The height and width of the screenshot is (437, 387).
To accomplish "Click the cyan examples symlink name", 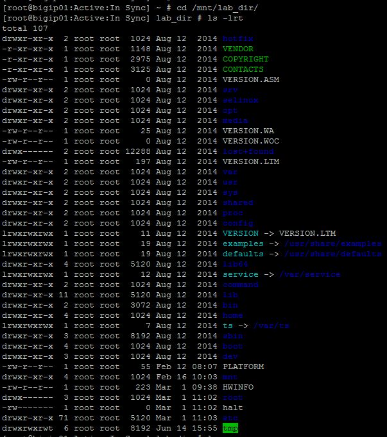I will pyautogui.click(x=243, y=243).
